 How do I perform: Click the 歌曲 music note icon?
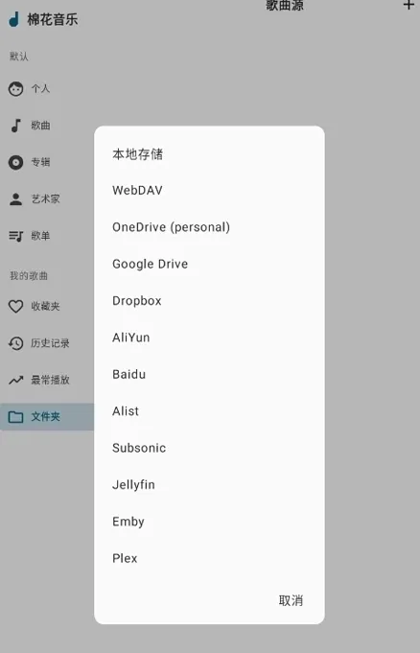coord(16,126)
